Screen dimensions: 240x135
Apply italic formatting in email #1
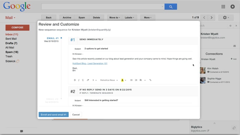tap(79, 80)
